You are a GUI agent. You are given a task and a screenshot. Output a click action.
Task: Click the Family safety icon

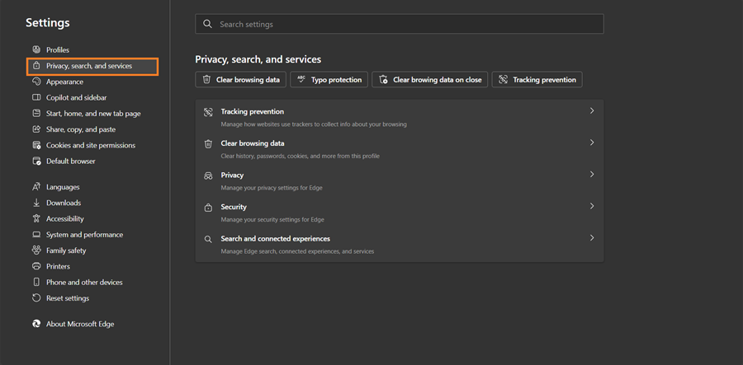[36, 250]
